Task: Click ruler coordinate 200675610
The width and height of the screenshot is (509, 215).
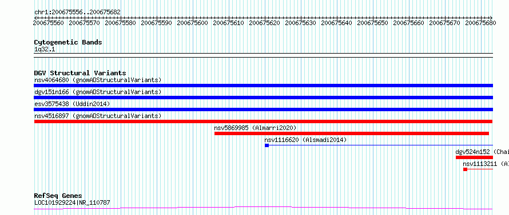Action: (x=229, y=23)
